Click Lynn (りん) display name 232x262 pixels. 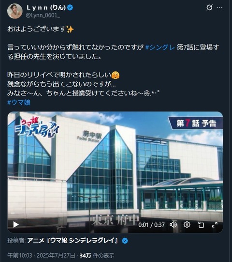[46, 8]
